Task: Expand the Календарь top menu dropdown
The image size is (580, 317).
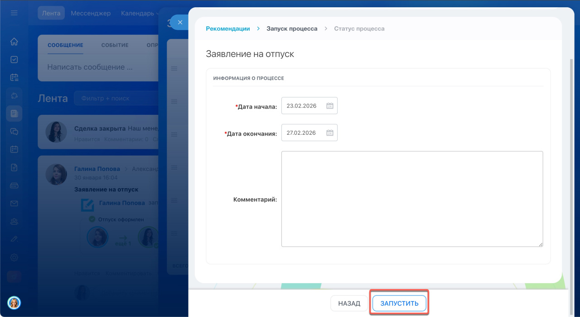Action: tap(138, 13)
